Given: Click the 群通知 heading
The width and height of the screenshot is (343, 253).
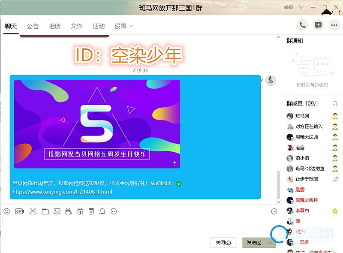Looking at the screenshot, I should point(295,41).
